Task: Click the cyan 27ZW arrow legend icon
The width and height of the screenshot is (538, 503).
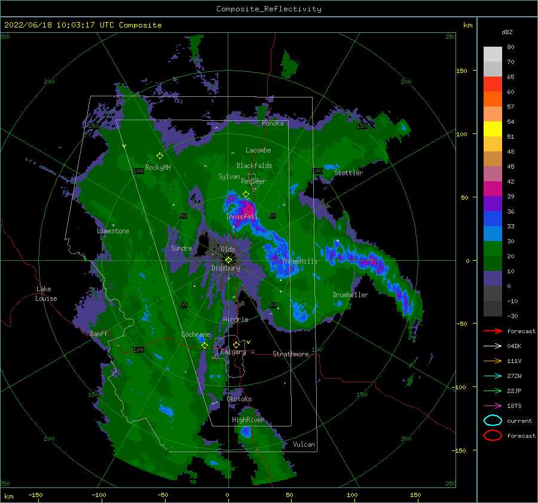Action: point(493,376)
